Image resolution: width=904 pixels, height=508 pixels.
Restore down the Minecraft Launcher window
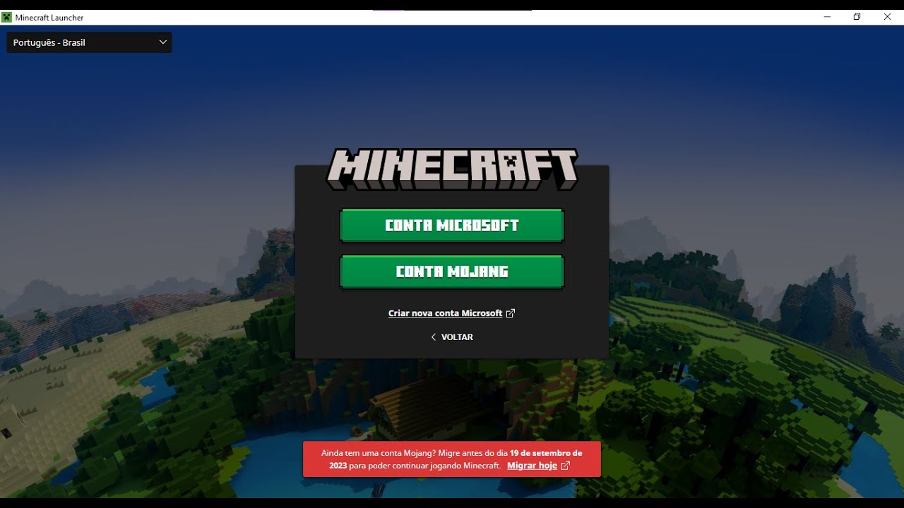click(857, 17)
